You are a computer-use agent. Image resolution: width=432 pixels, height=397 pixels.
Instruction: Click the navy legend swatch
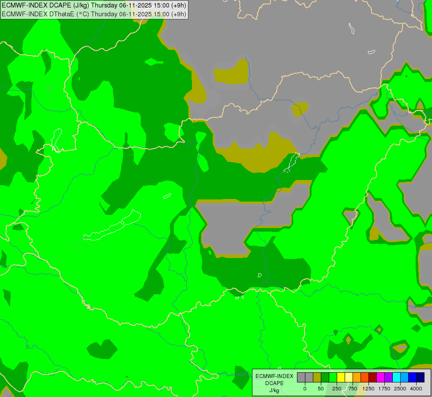coord(421,378)
